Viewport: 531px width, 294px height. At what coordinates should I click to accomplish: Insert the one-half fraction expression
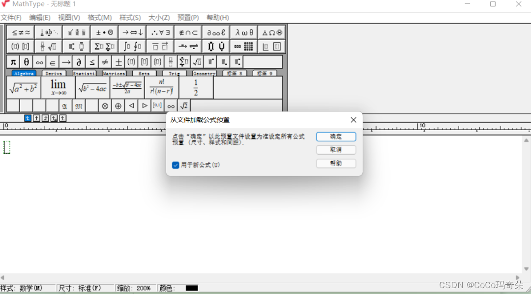tap(196, 88)
